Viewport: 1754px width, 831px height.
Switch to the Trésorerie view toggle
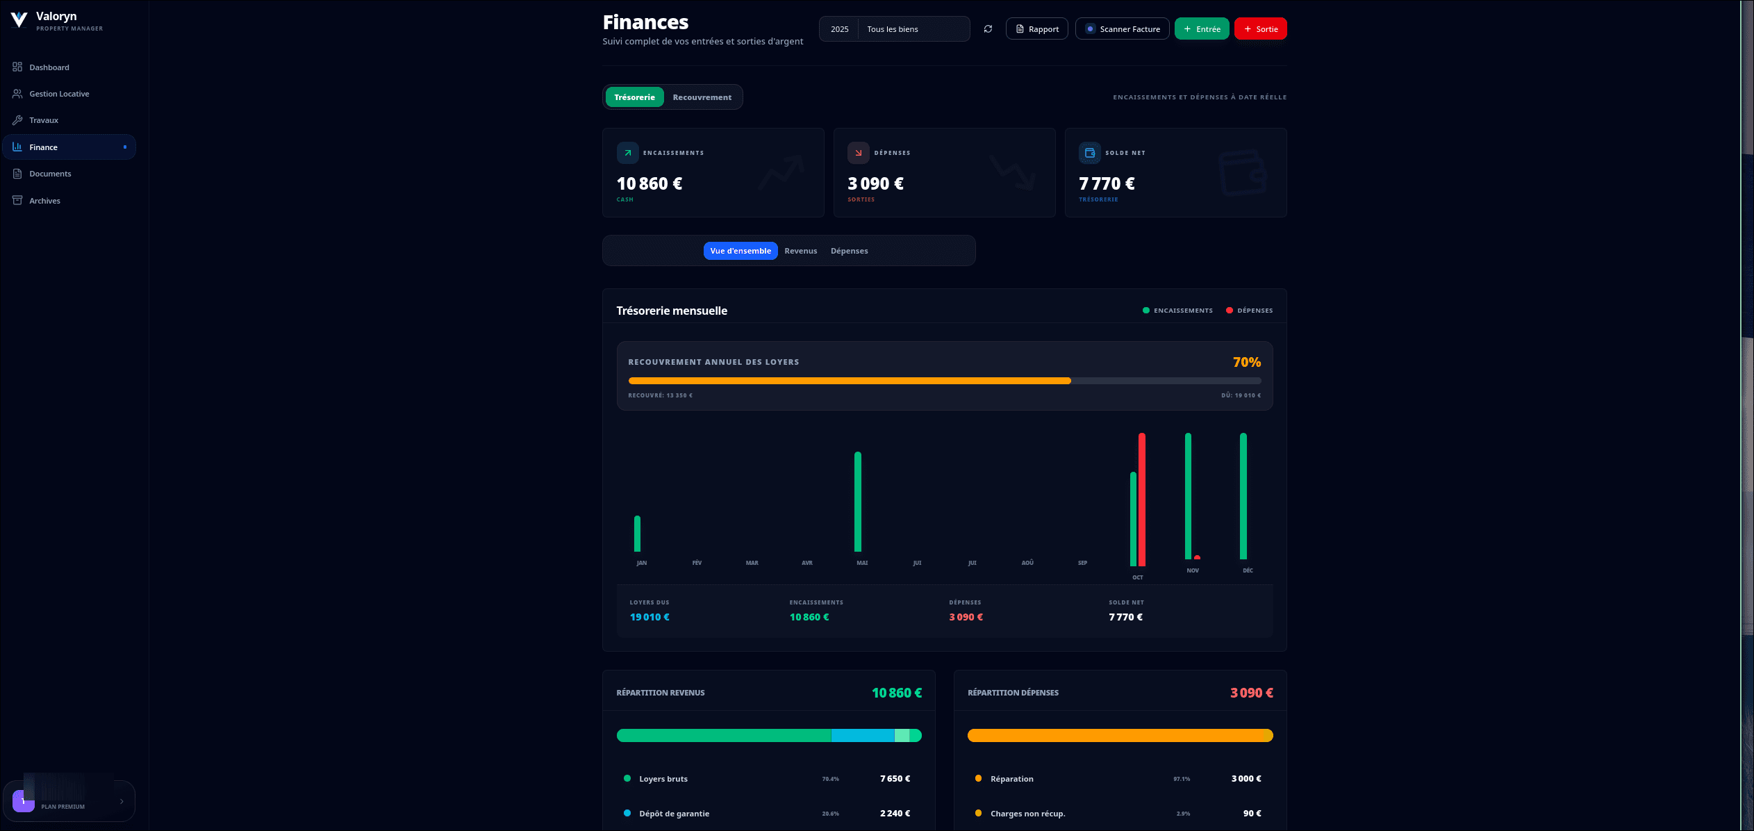[634, 97]
